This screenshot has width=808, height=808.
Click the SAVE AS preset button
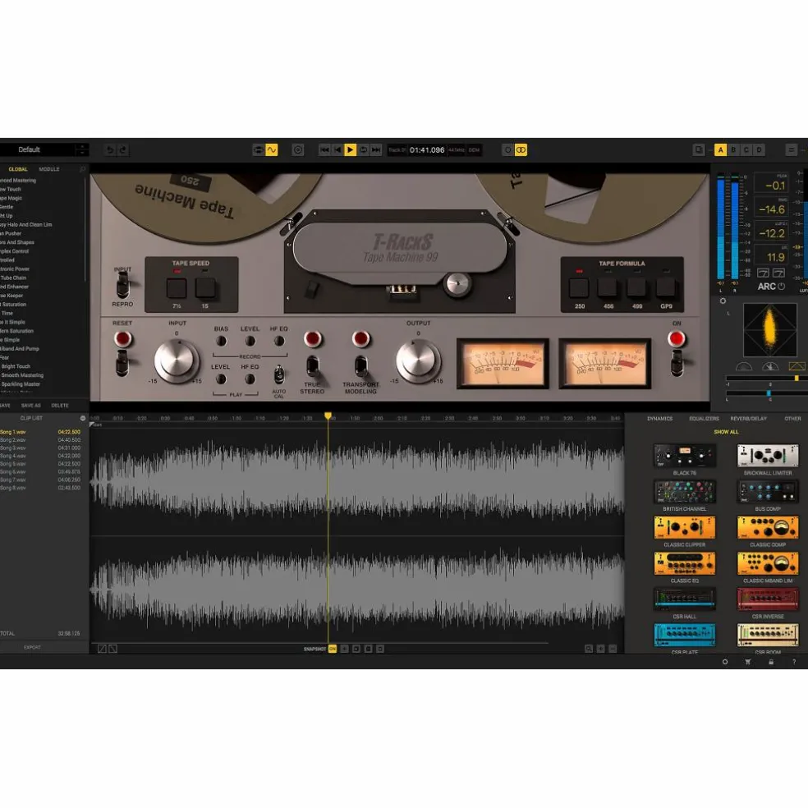tap(31, 406)
